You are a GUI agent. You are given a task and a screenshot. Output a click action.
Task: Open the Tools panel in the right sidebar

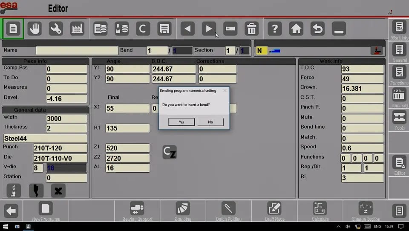click(x=399, y=120)
